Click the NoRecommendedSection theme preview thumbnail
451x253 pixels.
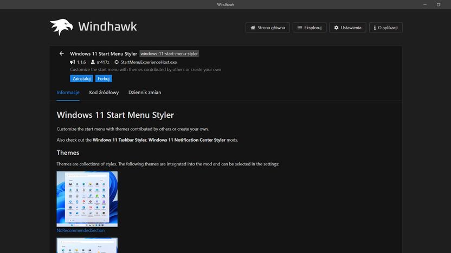87,199
